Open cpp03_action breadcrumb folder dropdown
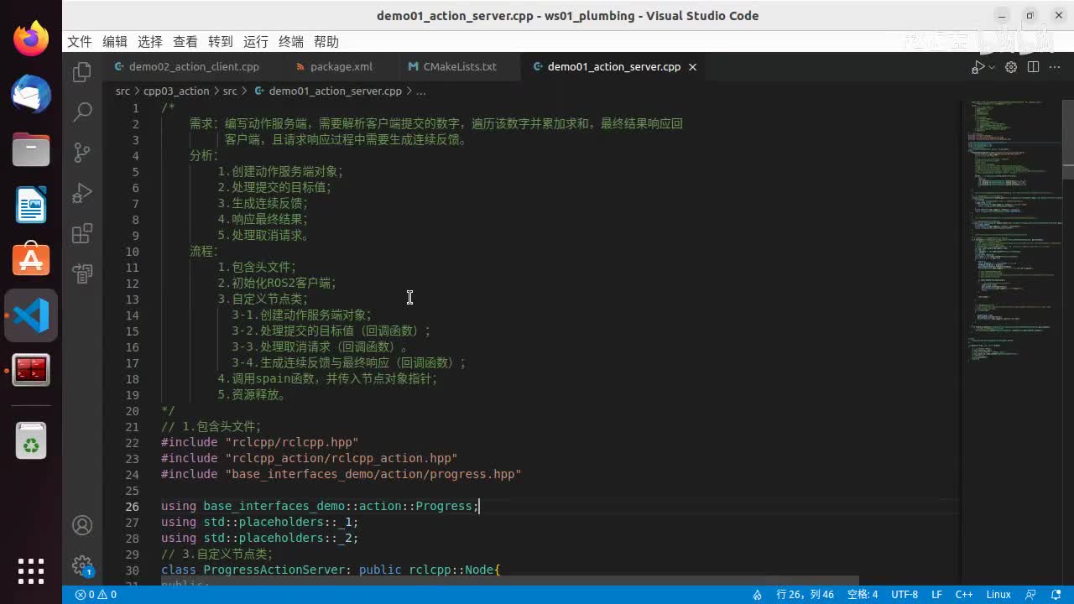Viewport: 1074px width, 604px height. click(x=176, y=91)
